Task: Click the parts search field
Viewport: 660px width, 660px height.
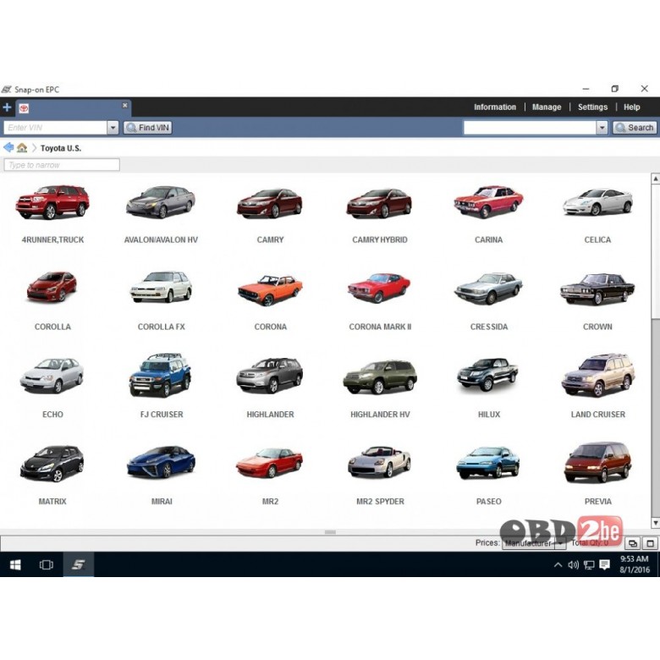Action: point(530,128)
